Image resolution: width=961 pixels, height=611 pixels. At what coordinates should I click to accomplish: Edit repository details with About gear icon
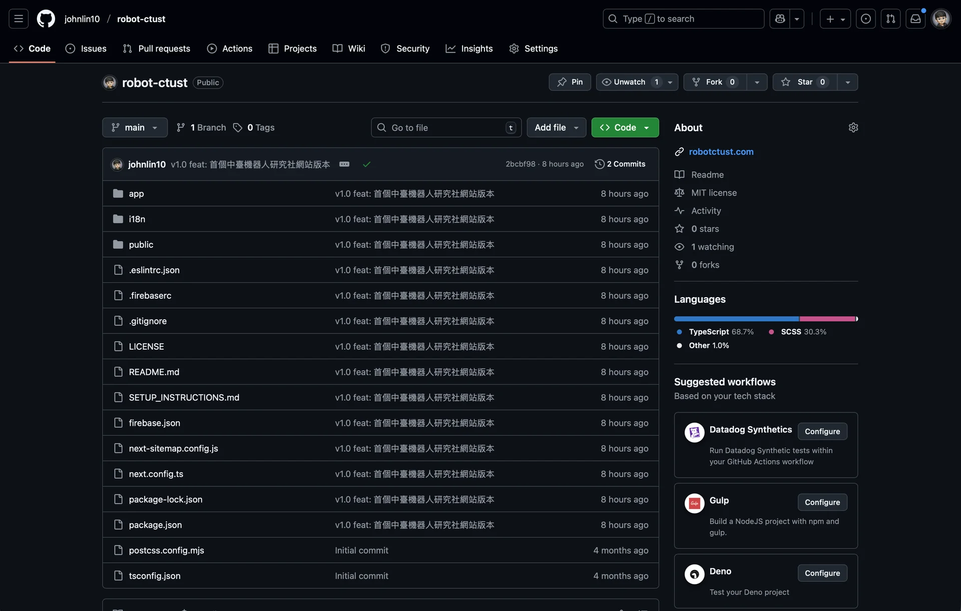853,128
